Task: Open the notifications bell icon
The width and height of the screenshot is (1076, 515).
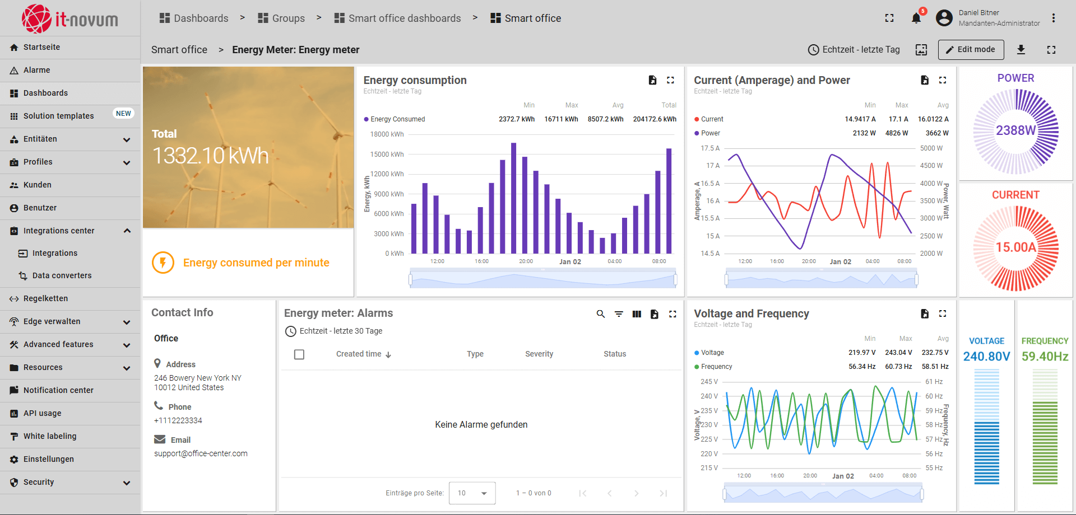Action: click(916, 18)
